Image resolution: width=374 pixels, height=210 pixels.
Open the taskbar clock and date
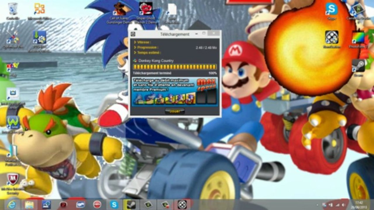[x=358, y=204]
